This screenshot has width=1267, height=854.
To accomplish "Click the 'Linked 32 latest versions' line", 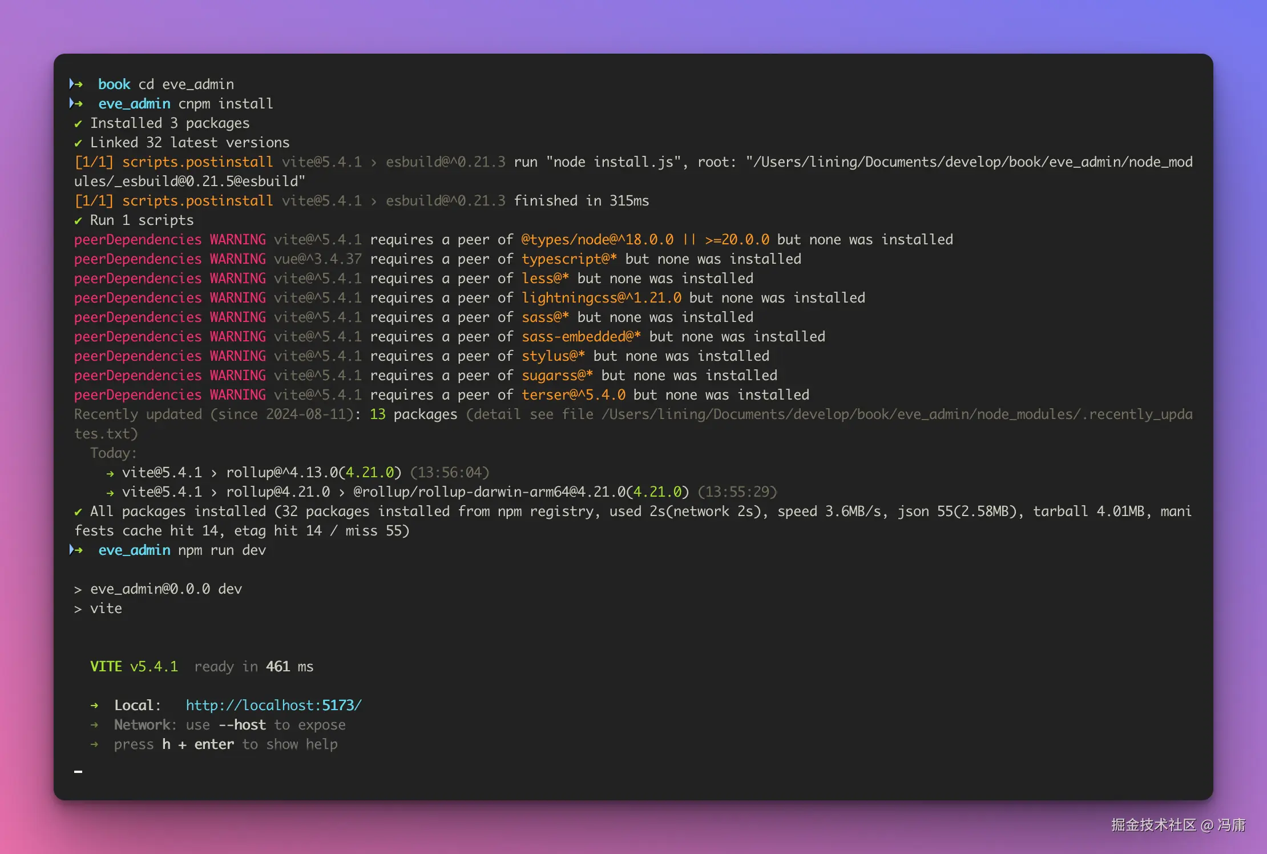I will [181, 142].
